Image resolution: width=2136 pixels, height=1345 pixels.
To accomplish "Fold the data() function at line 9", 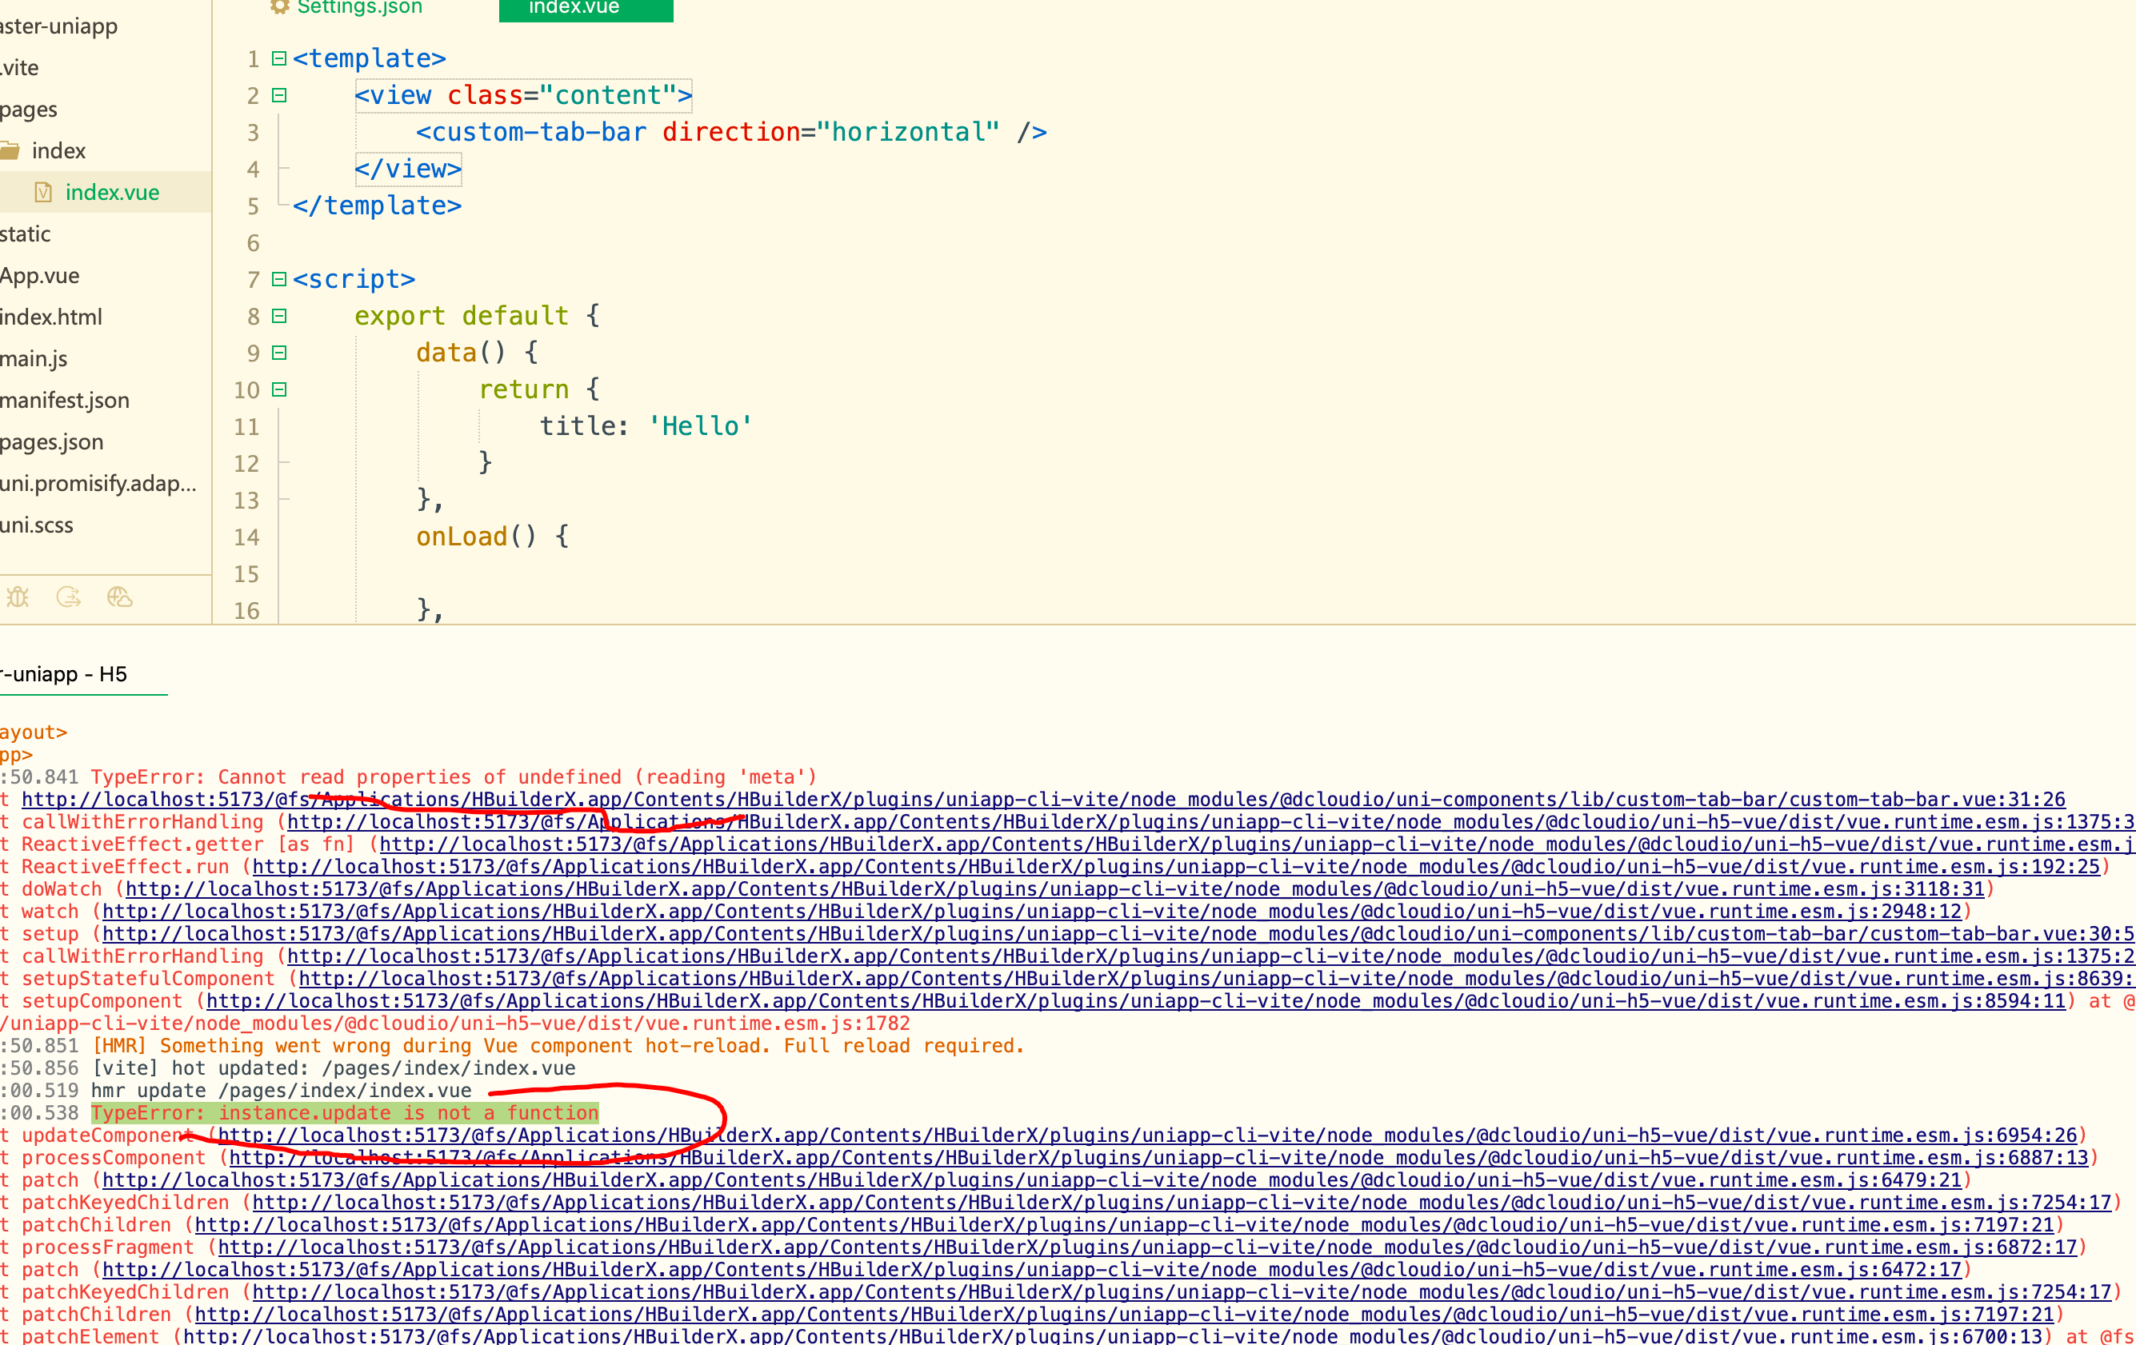I will tap(279, 353).
